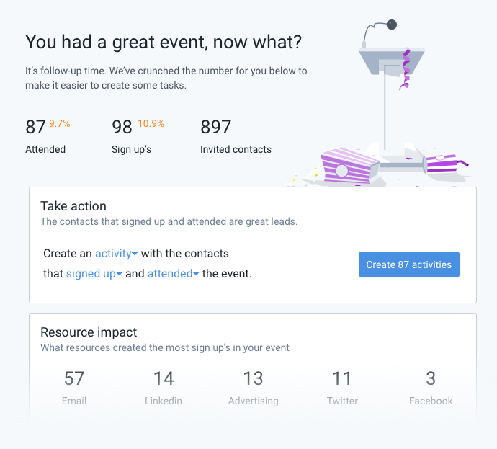This screenshot has height=449, width=497.
Task: Click the Create 87 activities button
Action: pyautogui.click(x=409, y=264)
